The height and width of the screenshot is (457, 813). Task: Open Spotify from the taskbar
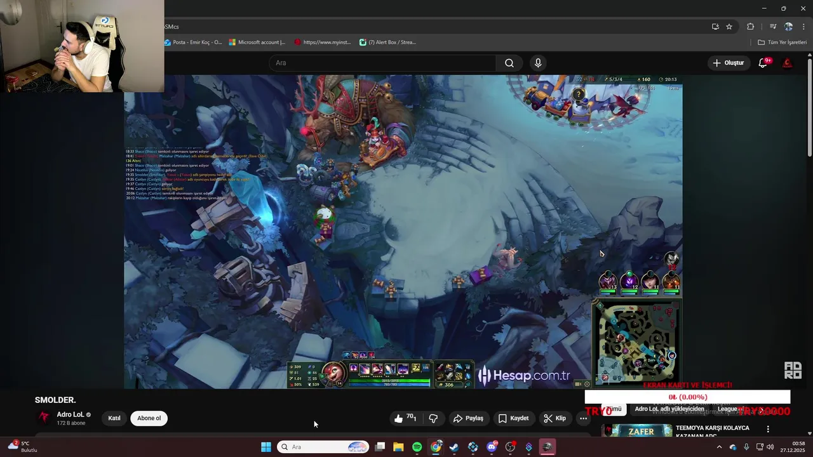click(x=417, y=447)
